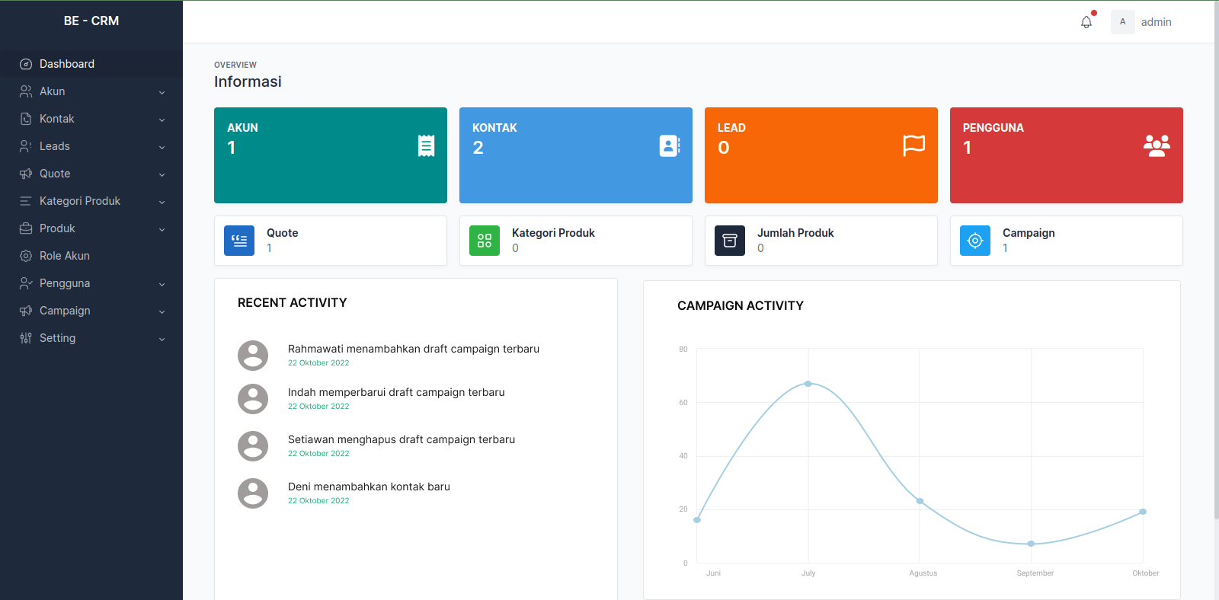The height and width of the screenshot is (600, 1219).
Task: Click the green Kategori Produk grid icon
Action: pos(485,241)
